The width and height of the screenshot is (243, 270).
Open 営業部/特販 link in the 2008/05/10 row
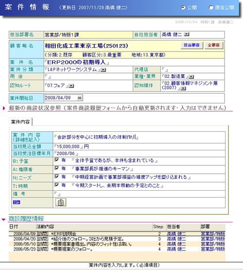coord(213,244)
